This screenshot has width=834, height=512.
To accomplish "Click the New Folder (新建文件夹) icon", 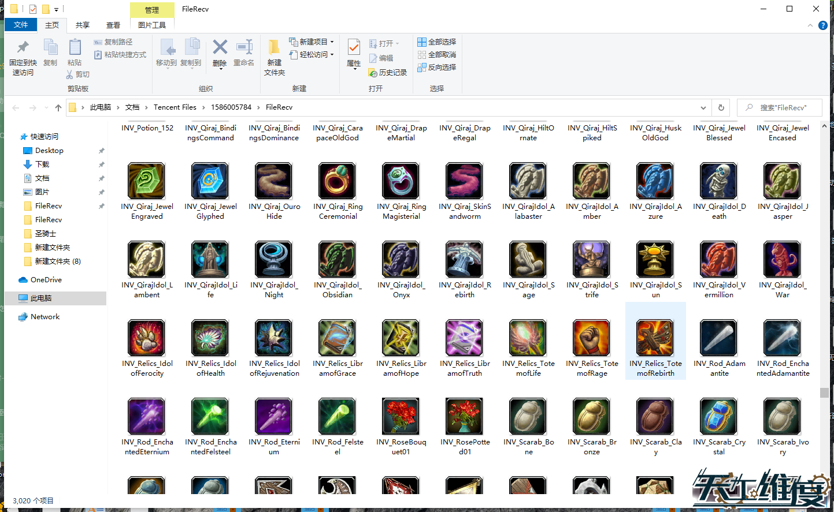I will tap(274, 48).
